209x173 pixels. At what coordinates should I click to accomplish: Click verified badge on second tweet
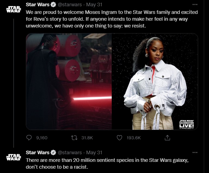53,153
